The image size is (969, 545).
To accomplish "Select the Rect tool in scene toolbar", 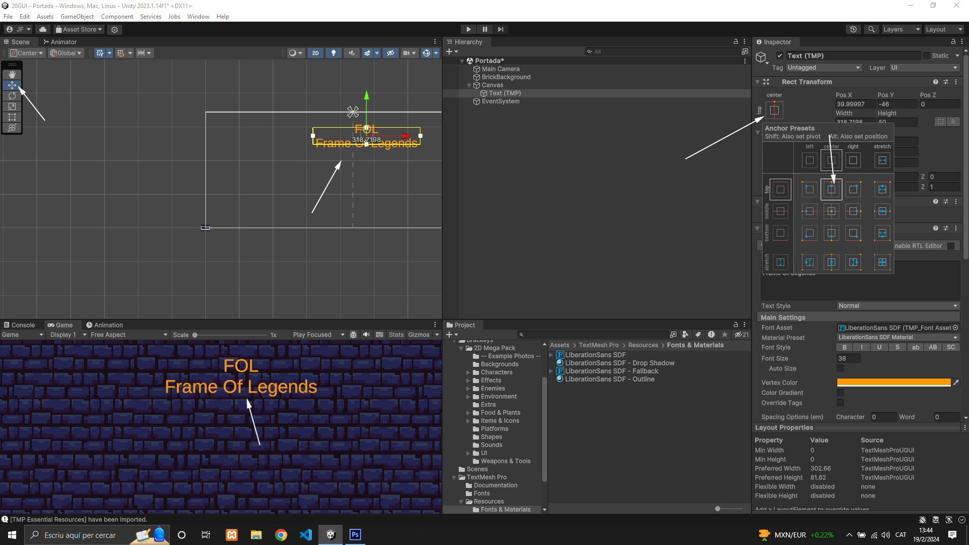I will tap(12, 117).
